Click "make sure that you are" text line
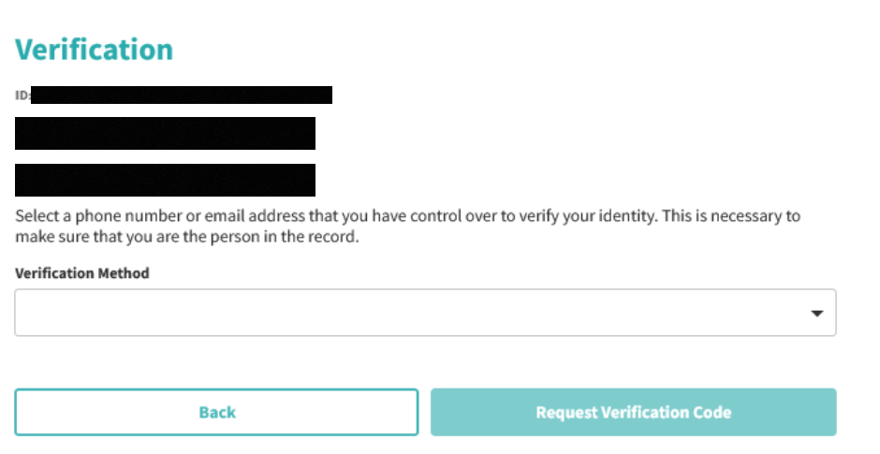The width and height of the screenshot is (880, 454). pos(187,237)
